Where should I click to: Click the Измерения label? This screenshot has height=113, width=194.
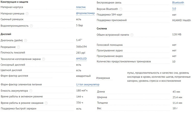103,78
